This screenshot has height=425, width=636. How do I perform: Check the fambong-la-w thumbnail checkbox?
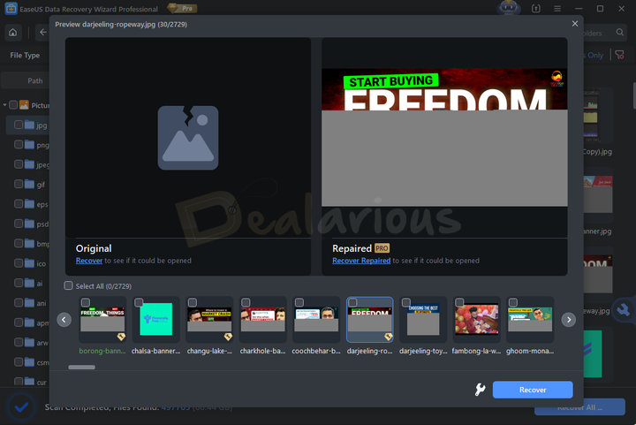[459, 302]
